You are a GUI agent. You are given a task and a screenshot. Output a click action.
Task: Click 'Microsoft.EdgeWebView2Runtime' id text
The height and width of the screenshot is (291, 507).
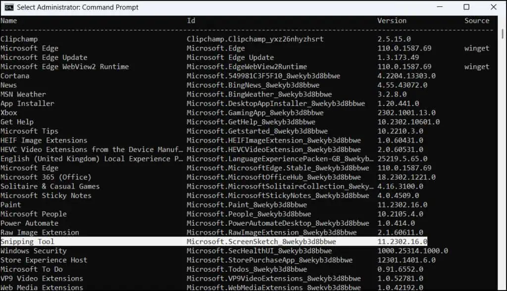[x=247, y=67]
